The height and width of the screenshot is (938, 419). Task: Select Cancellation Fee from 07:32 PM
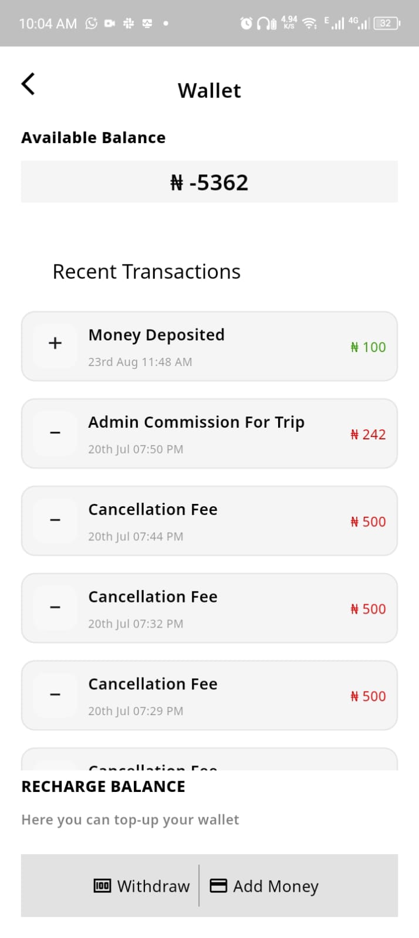point(209,608)
